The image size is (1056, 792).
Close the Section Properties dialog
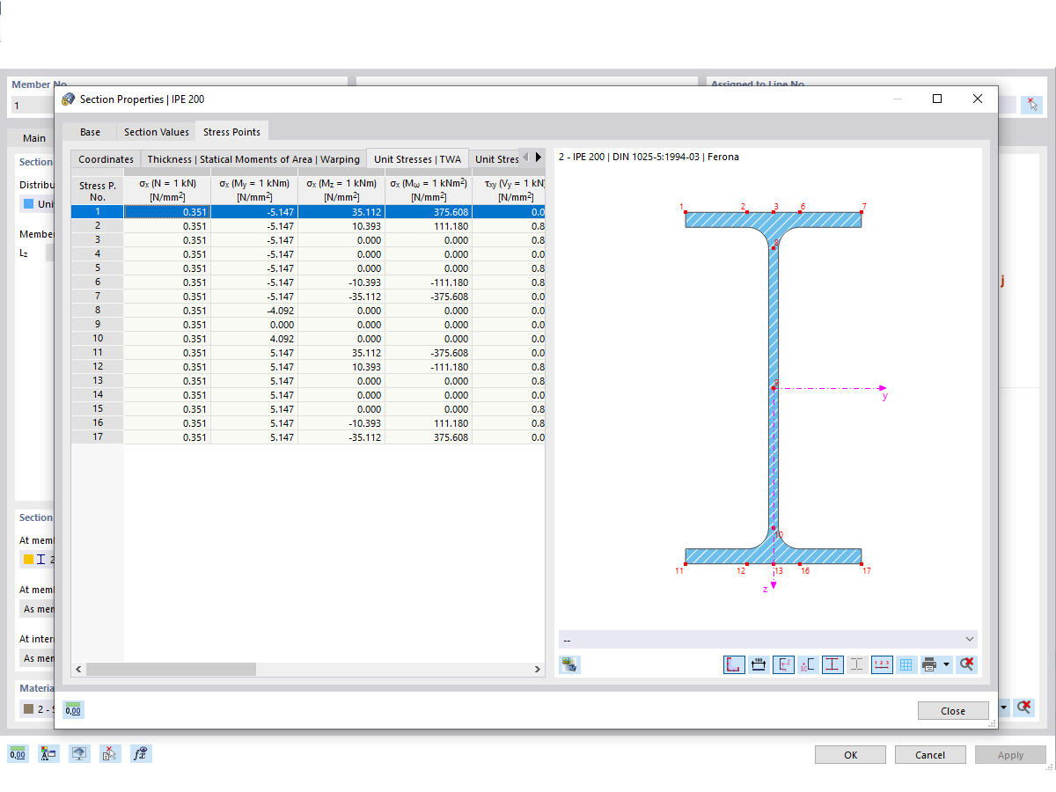point(953,710)
